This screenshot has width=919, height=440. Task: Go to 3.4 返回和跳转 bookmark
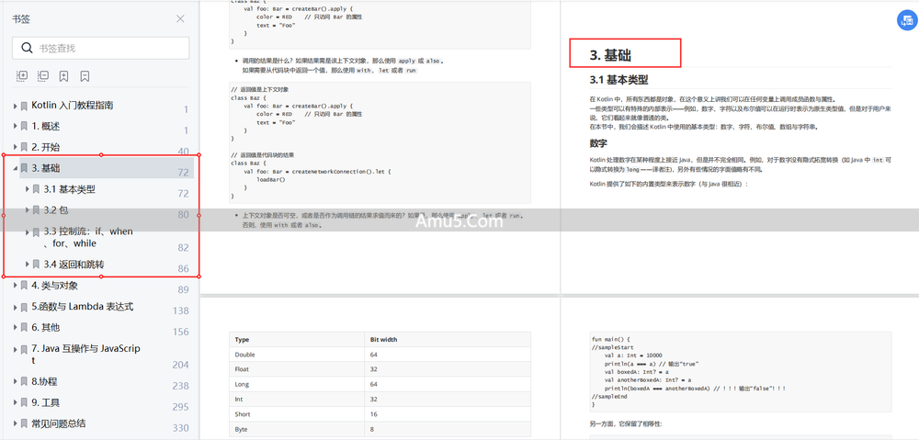(x=74, y=265)
